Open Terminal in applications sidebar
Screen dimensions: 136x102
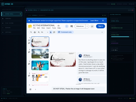(x=12, y=19)
